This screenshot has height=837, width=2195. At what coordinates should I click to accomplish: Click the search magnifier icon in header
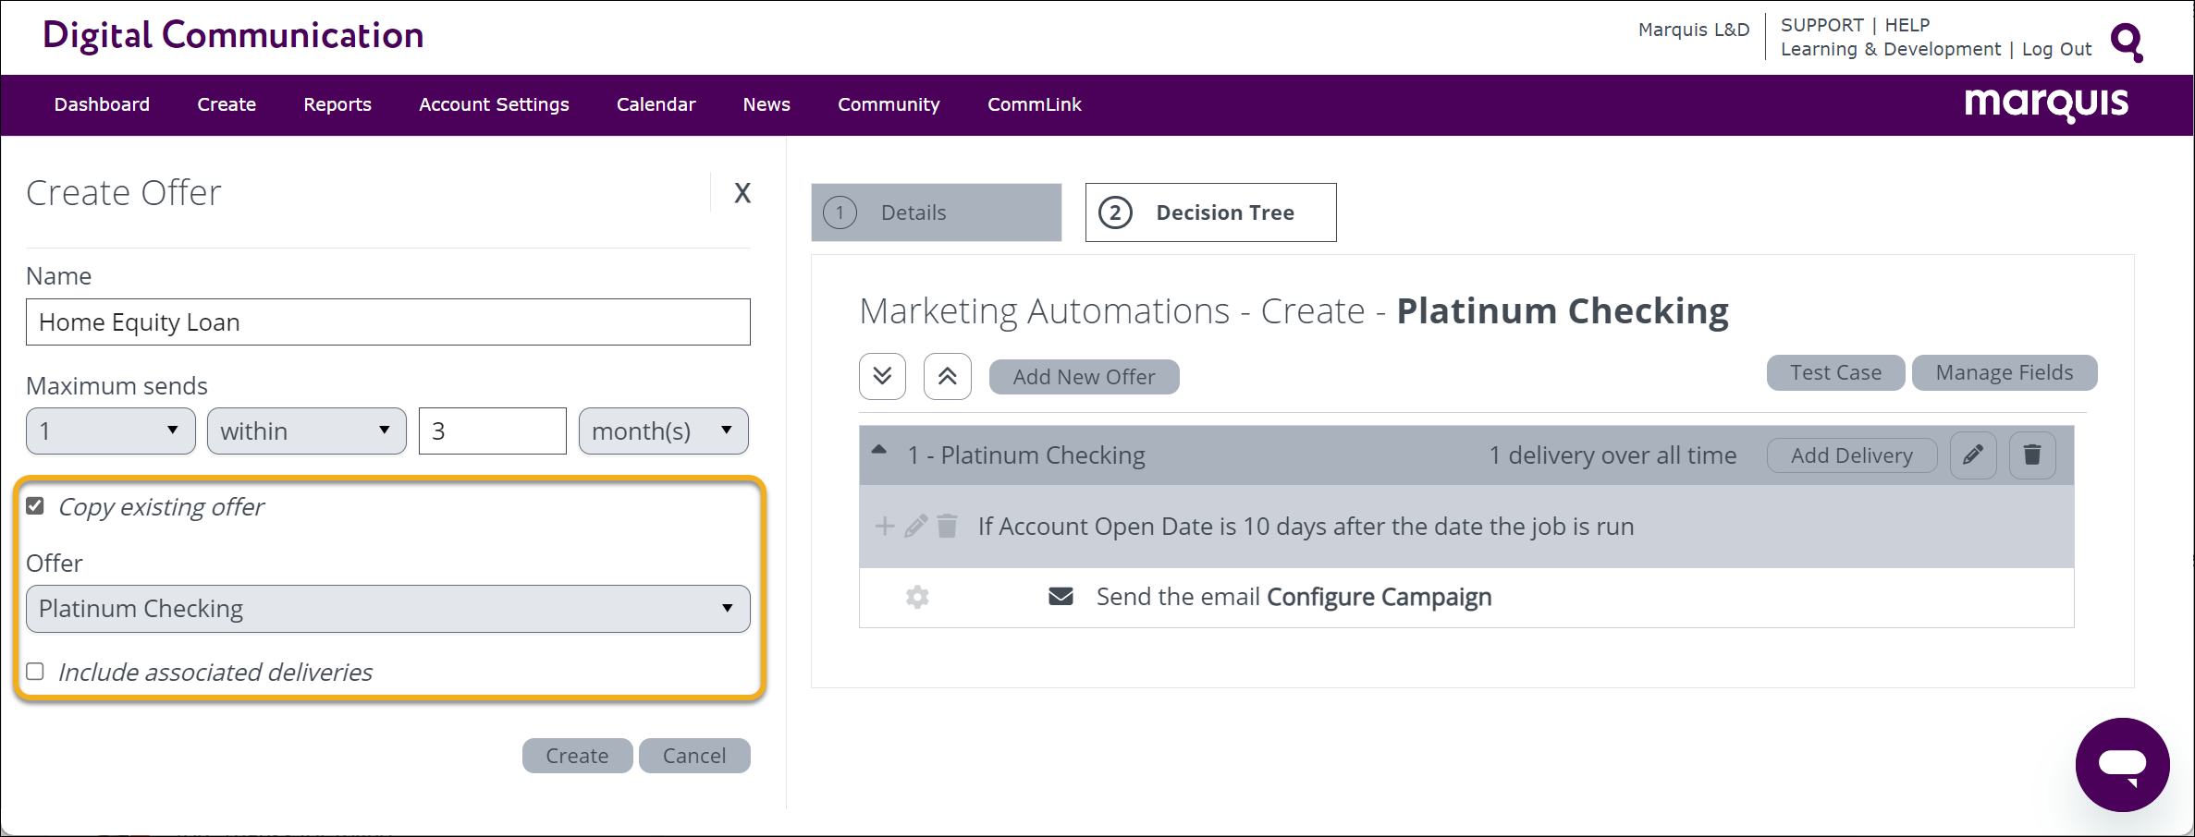tap(2127, 42)
